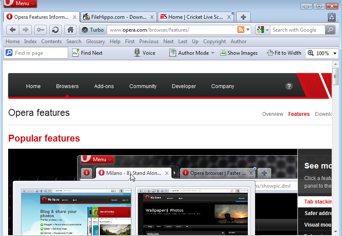Screen dimensions: 342x236
Task: Click Next in navigation bar
Action: [x=168, y=41]
